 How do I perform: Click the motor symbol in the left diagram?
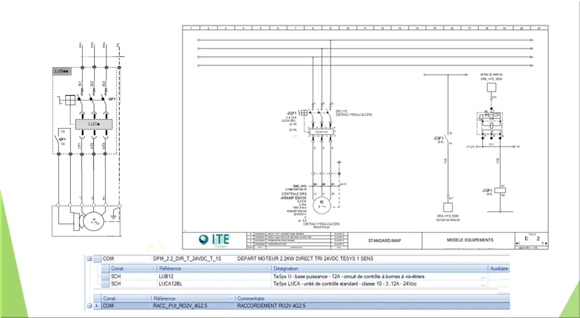(x=93, y=221)
